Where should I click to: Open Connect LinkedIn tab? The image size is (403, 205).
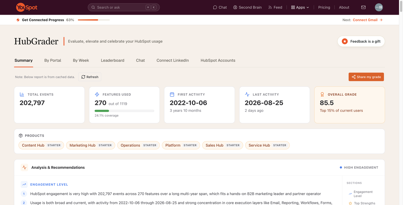click(x=173, y=60)
